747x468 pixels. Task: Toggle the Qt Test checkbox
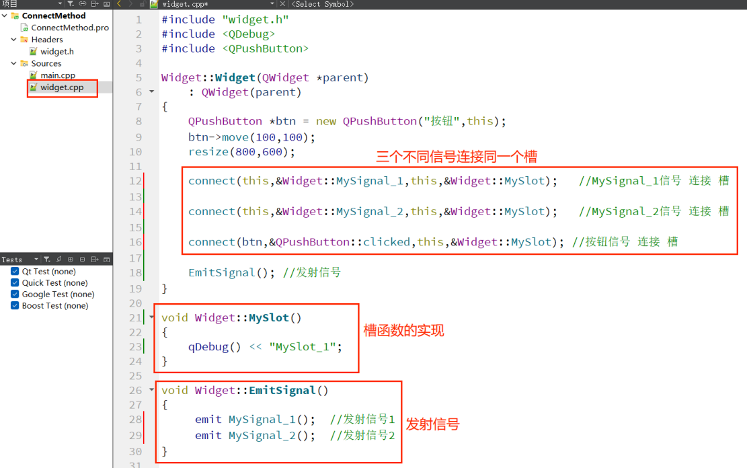tap(15, 271)
